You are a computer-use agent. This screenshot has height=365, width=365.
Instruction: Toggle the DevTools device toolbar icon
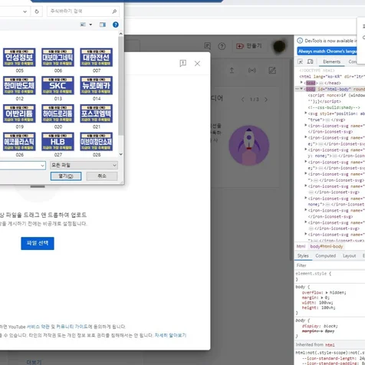coord(310,61)
